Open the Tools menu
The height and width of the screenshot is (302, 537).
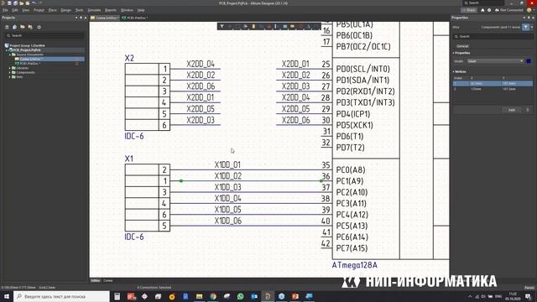[79, 10]
